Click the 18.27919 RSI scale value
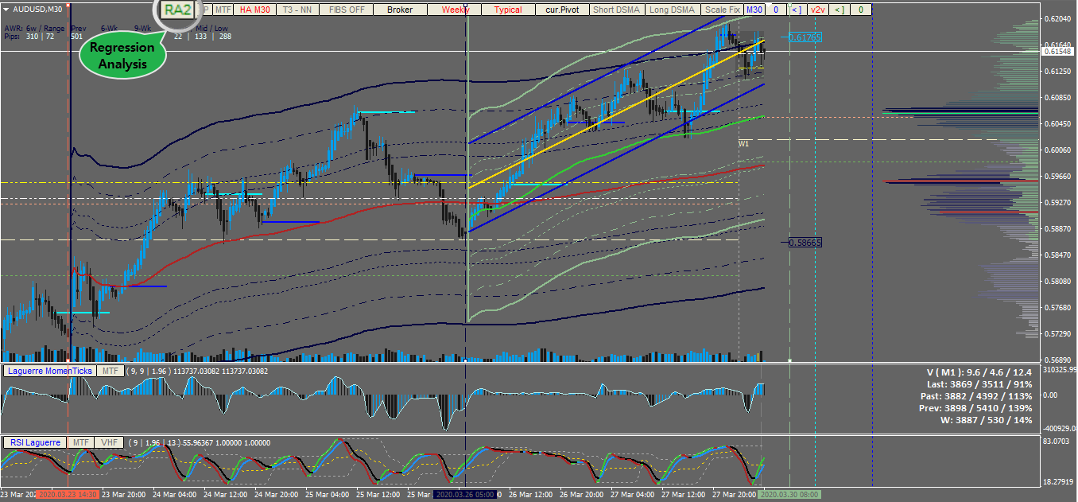1078x502 pixels. click(x=1057, y=482)
